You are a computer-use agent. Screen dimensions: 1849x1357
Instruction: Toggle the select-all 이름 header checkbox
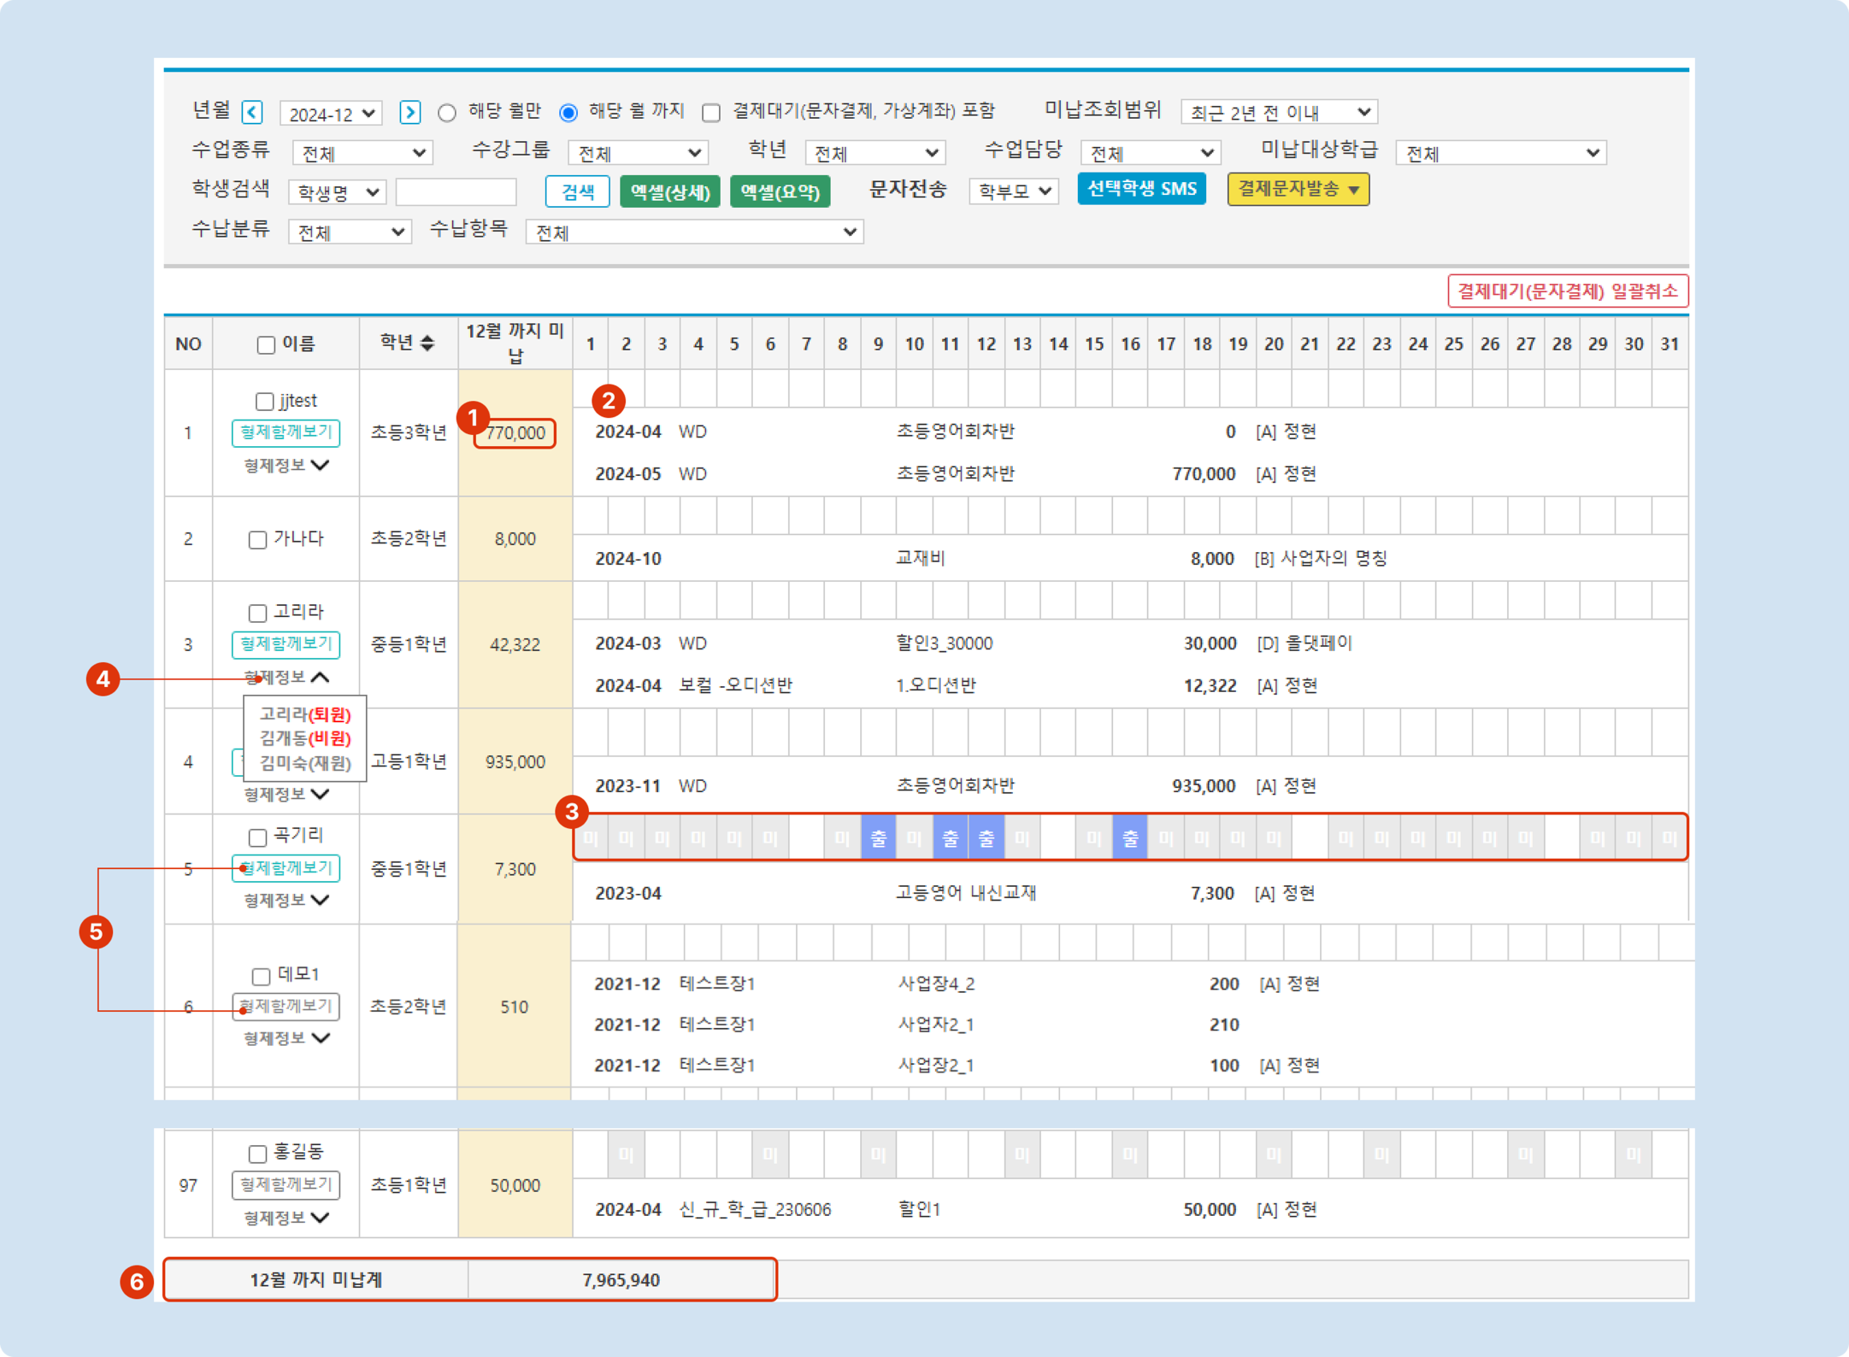pos(266,345)
